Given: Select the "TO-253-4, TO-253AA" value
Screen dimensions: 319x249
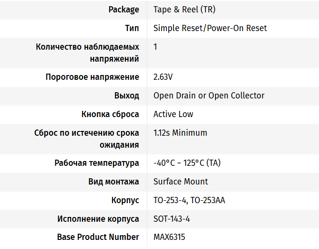Looking at the screenshot, I should [x=189, y=200].
